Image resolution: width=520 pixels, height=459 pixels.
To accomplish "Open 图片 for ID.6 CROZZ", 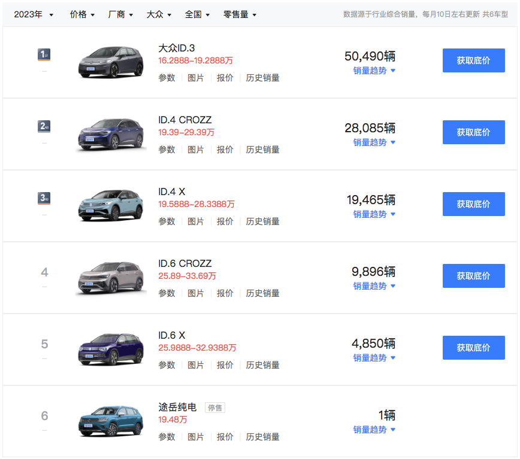I will click(196, 293).
